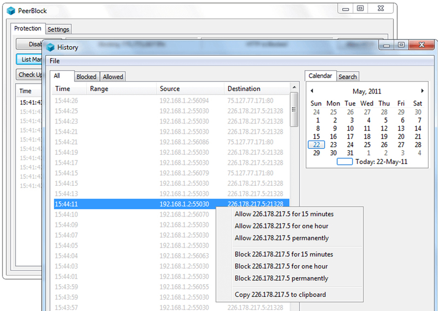Open the Search tab
This screenshot has height=311, width=438.
pos(348,77)
